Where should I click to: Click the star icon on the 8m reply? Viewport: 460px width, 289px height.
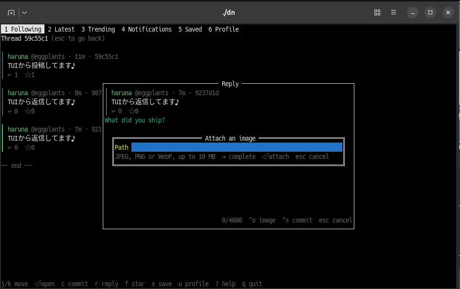pos(28,111)
